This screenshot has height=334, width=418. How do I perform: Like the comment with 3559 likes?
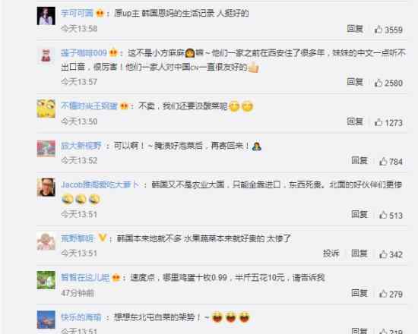(x=378, y=29)
